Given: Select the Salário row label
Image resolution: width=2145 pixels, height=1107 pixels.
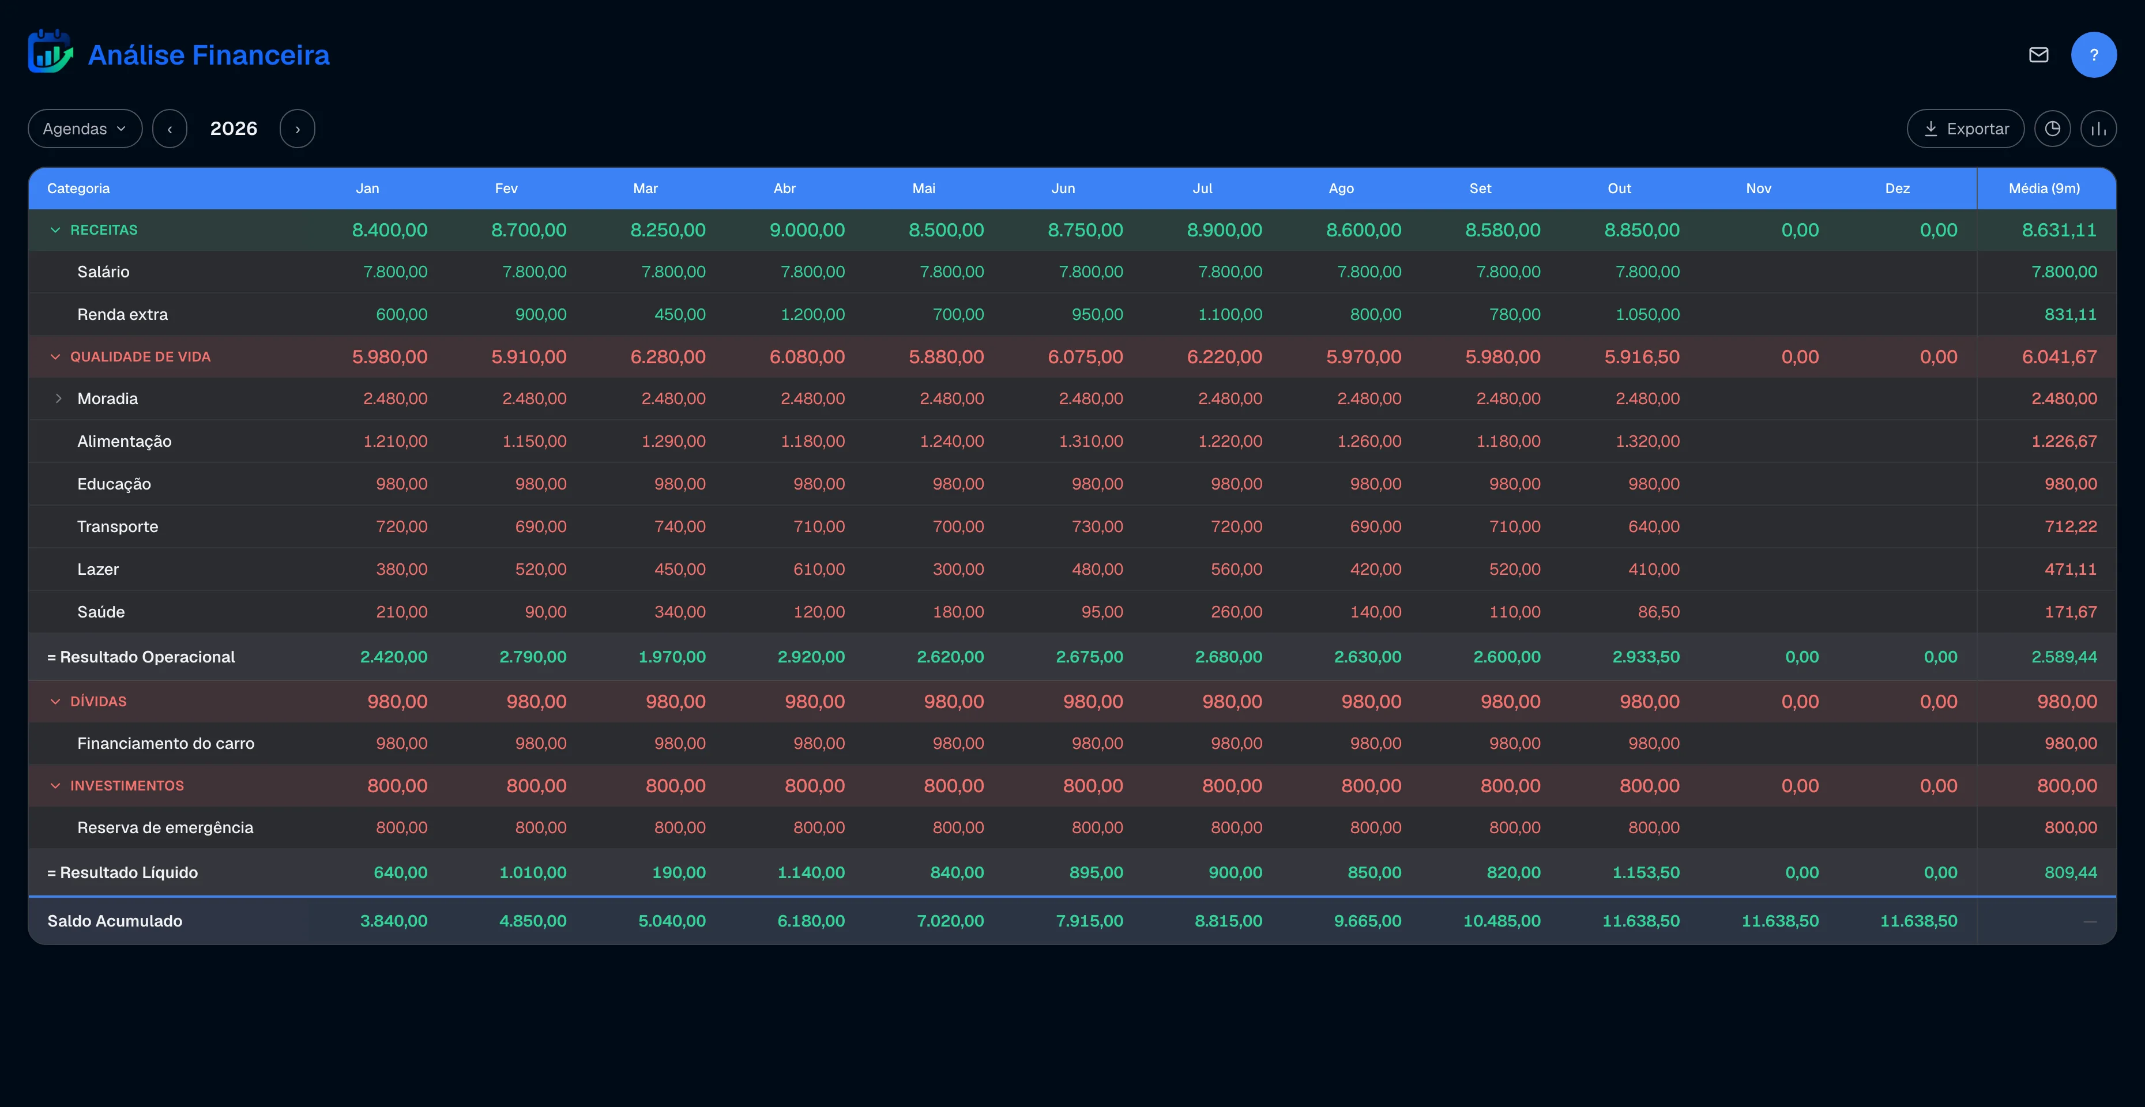Looking at the screenshot, I should coord(103,272).
